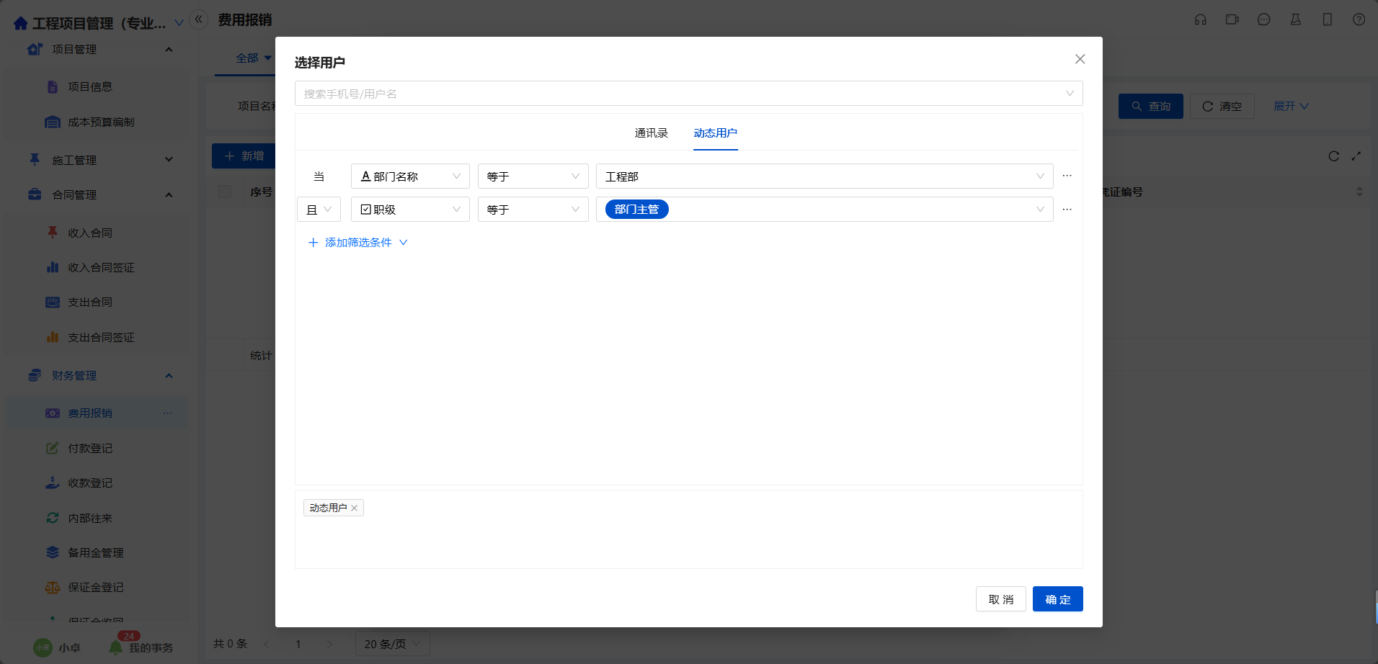Click the help question mark icon
1378x664 pixels.
click(x=1359, y=19)
